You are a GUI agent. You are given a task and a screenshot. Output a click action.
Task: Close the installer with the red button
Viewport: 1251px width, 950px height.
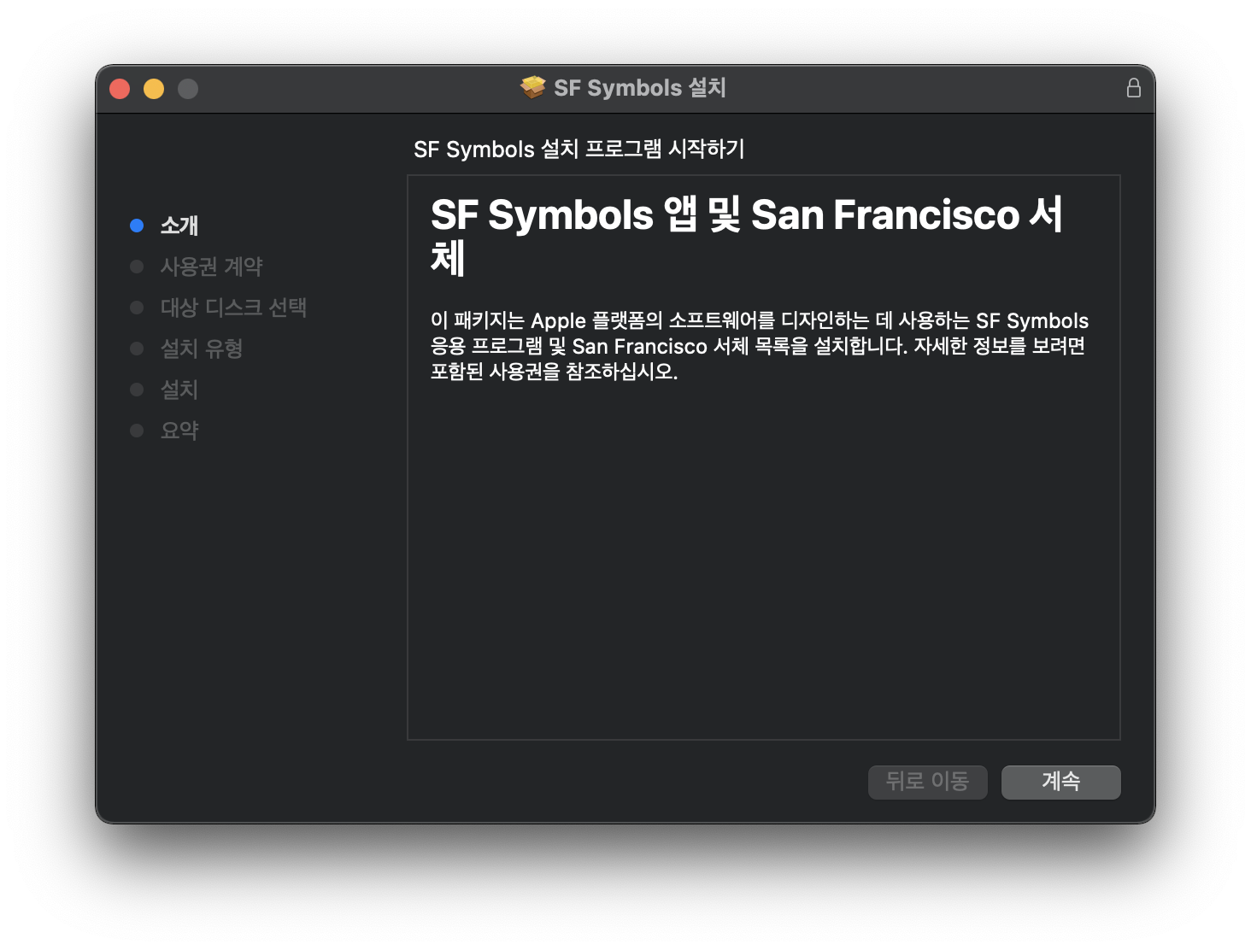(120, 89)
